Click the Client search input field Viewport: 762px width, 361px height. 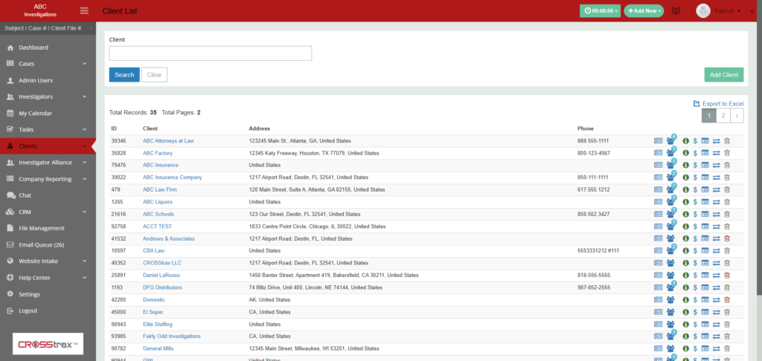[x=211, y=53]
